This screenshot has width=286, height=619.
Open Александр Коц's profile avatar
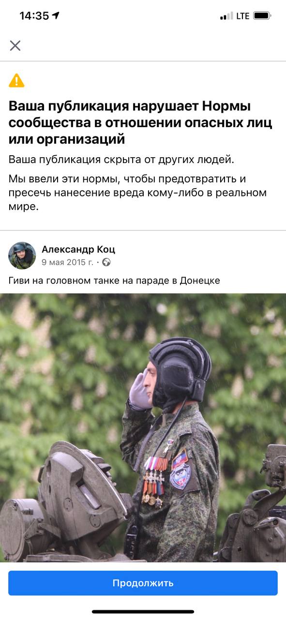pyautogui.click(x=22, y=255)
